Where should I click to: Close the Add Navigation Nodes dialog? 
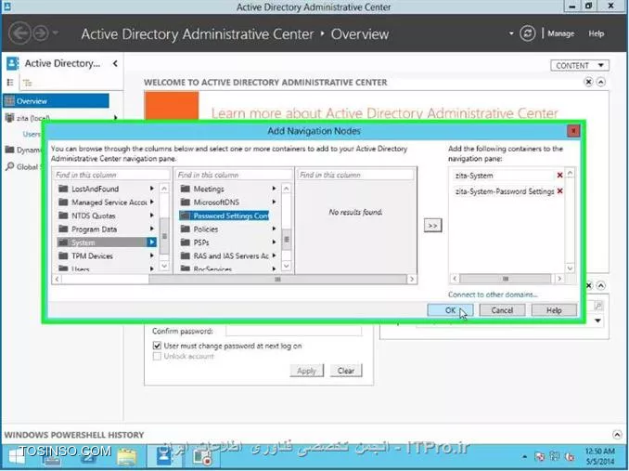tap(573, 131)
